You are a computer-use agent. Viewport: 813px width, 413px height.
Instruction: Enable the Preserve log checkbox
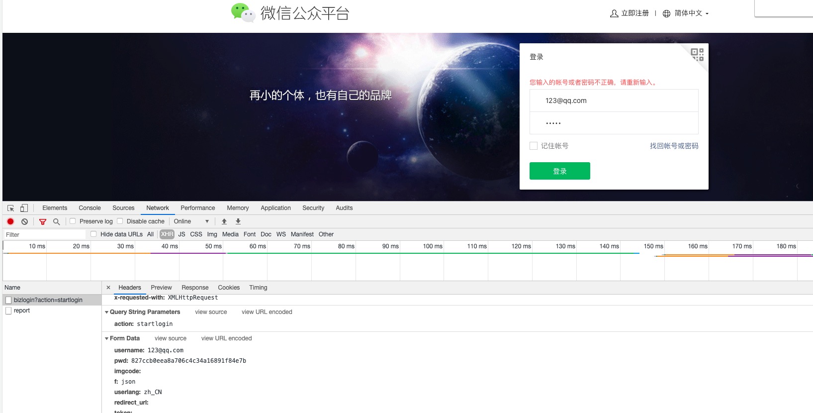coord(73,221)
